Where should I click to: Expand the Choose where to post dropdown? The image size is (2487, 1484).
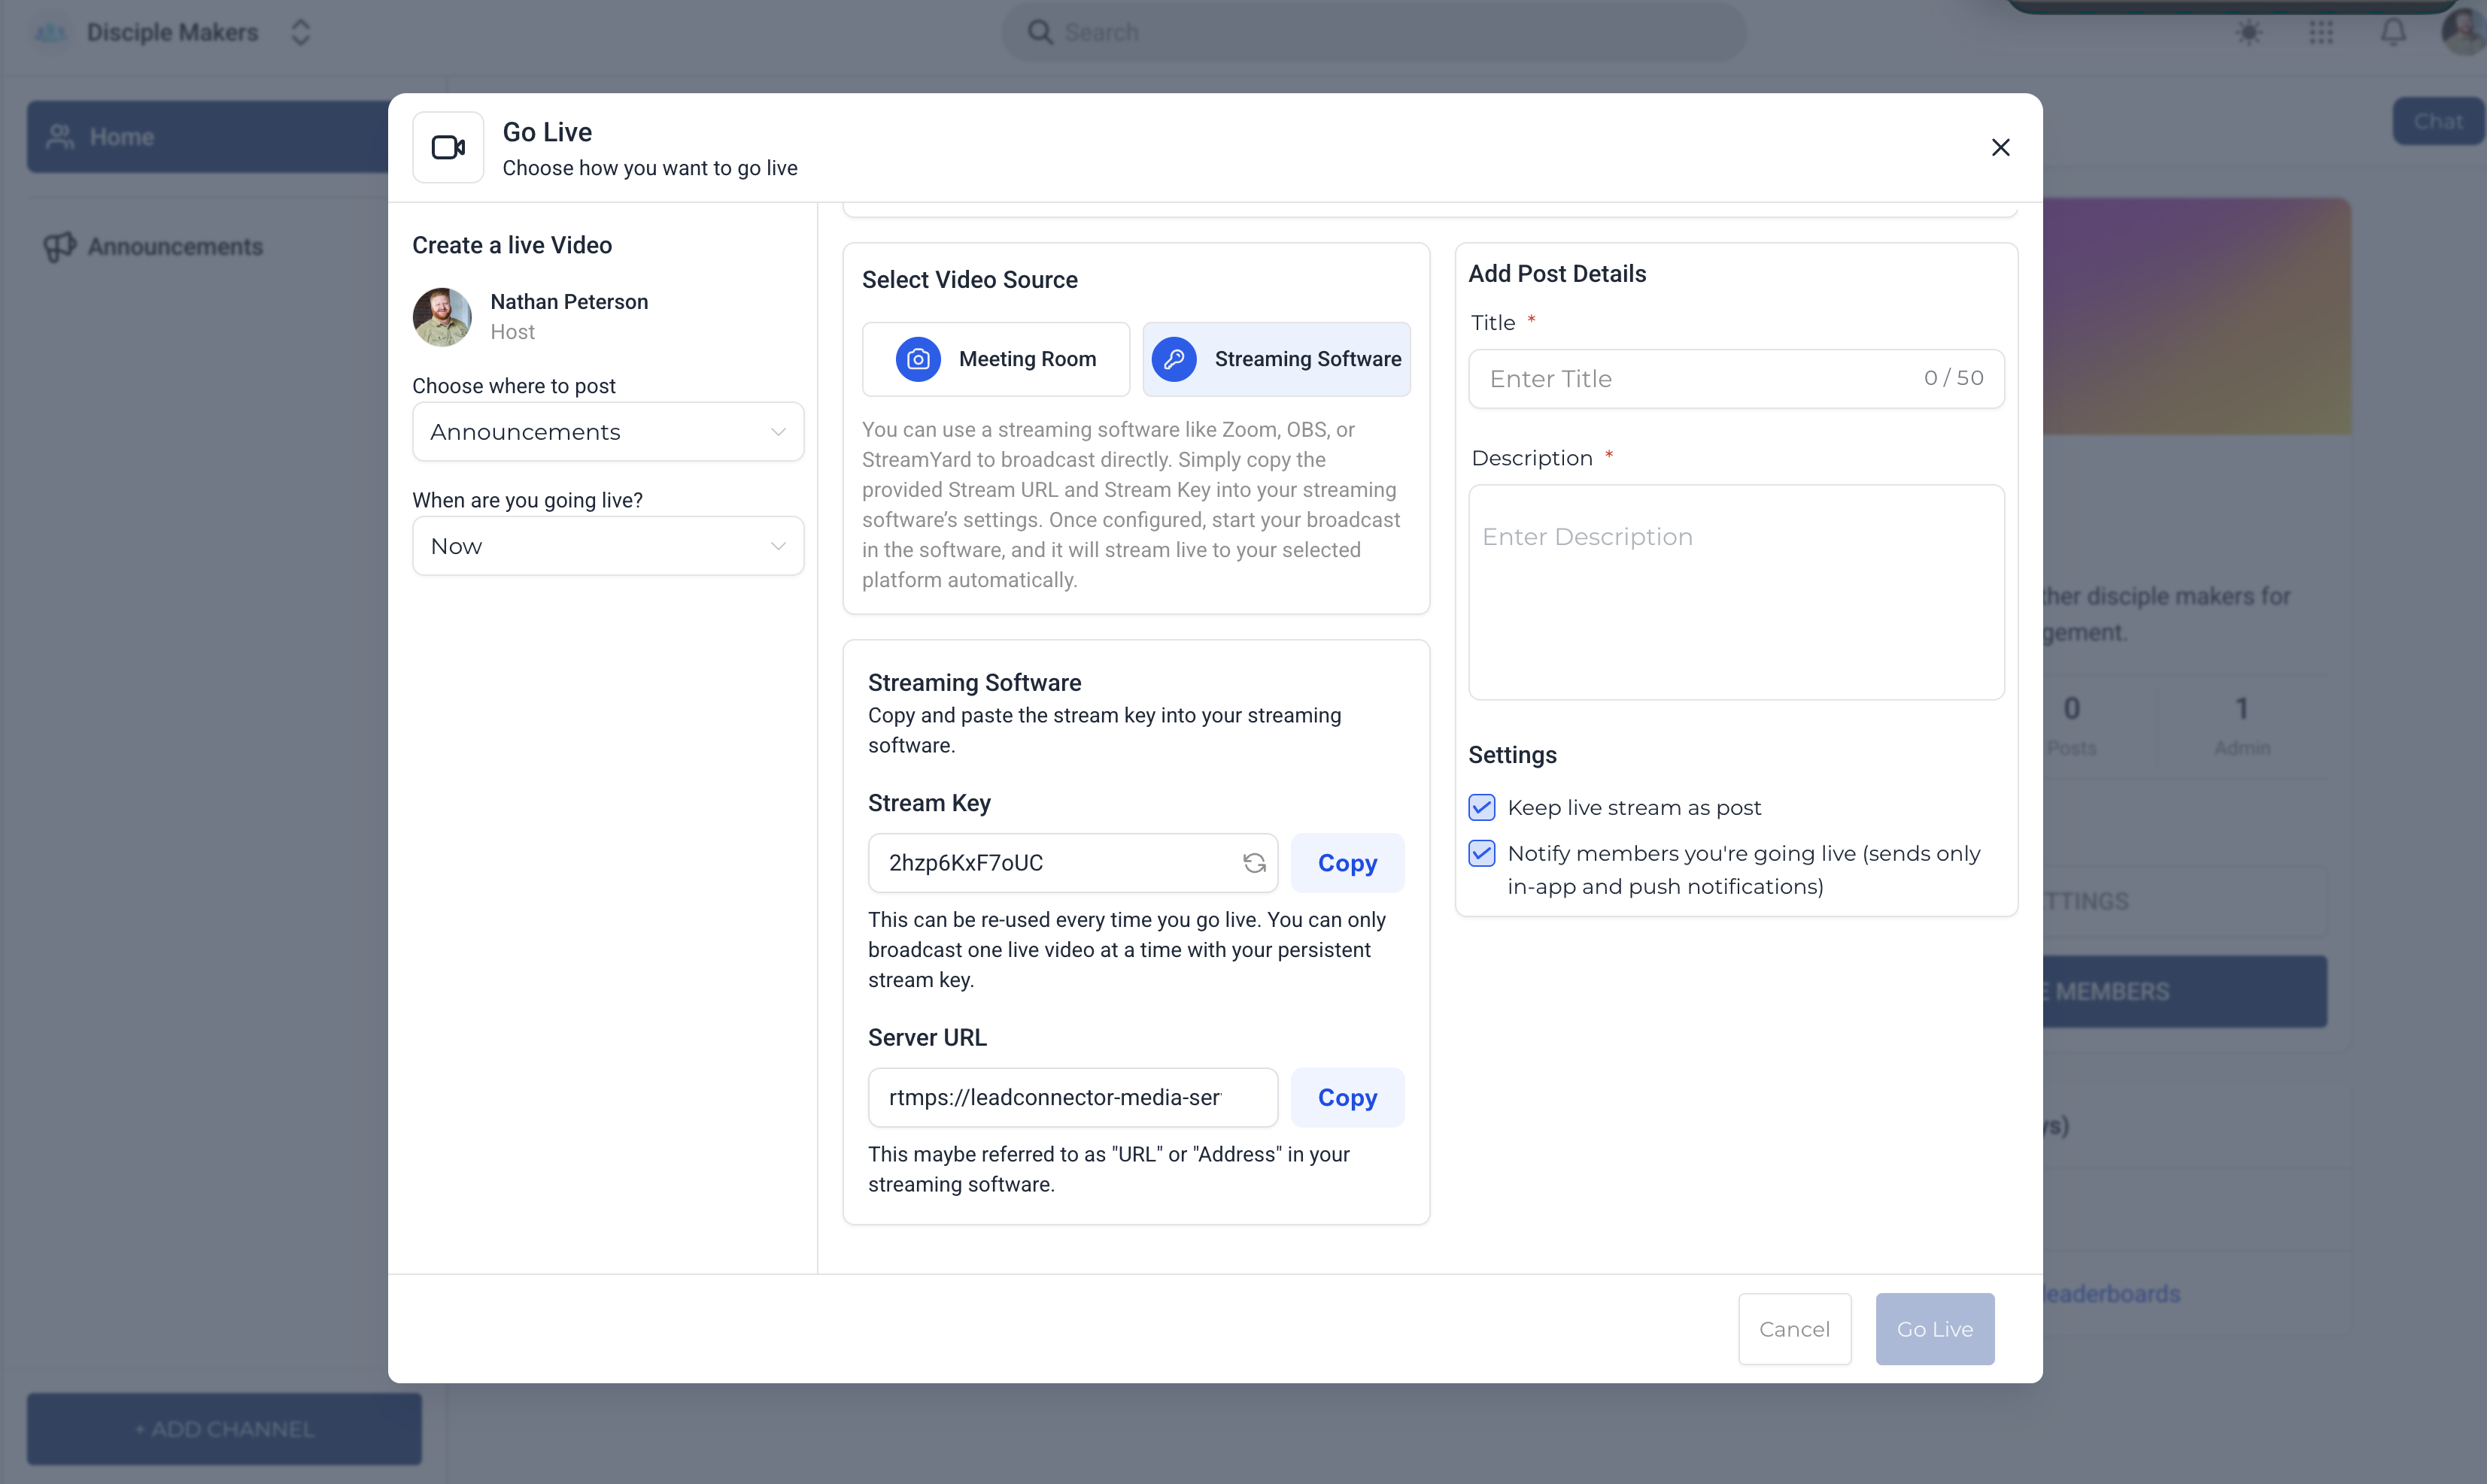tap(609, 432)
